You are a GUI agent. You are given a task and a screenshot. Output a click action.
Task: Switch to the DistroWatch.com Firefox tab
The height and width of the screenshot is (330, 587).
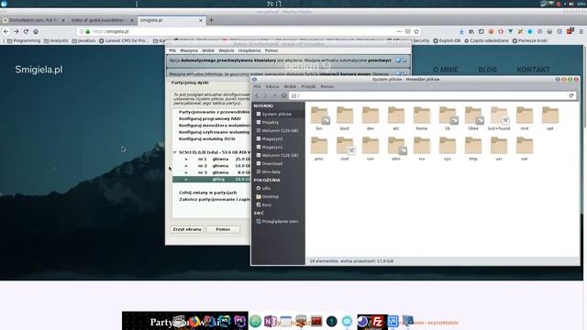point(35,20)
